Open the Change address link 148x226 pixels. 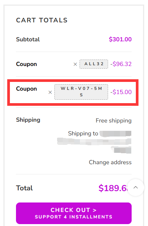tap(110, 162)
